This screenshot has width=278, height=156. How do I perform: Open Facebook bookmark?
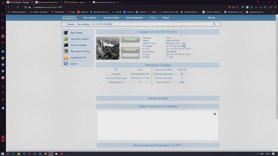pos(141,12)
